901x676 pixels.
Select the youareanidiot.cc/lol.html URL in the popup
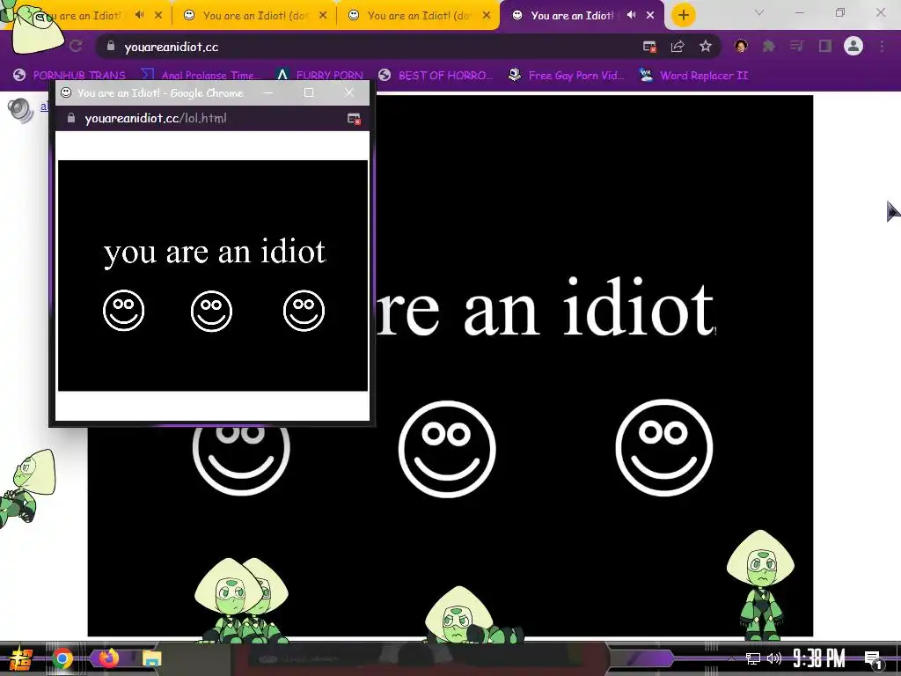coord(155,118)
